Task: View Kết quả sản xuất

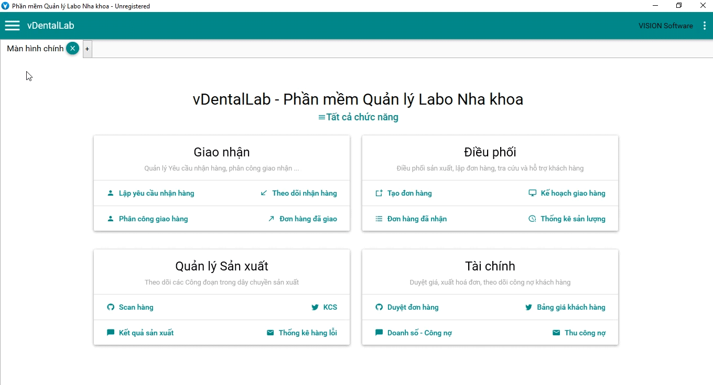Action: click(146, 333)
